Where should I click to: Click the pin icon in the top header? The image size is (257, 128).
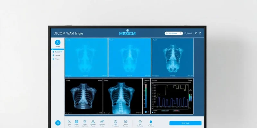(196, 33)
